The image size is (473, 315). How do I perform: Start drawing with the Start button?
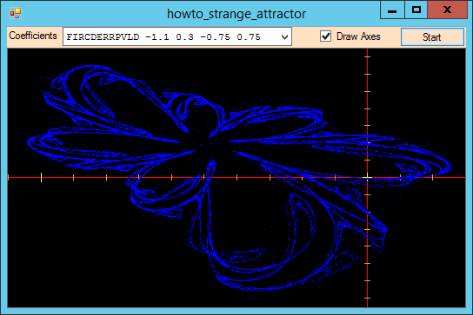pos(432,37)
